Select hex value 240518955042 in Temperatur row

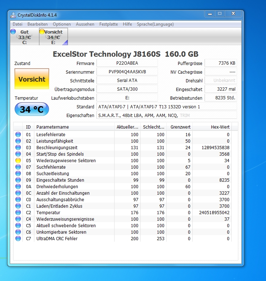pos(214,212)
